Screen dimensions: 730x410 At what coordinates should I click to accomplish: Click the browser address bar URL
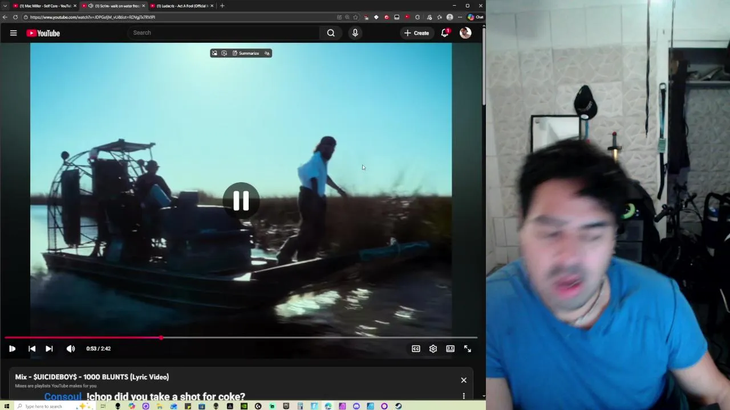click(x=92, y=17)
